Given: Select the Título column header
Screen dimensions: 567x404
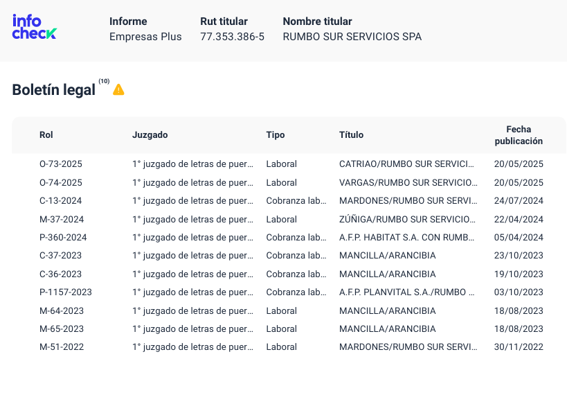Looking at the screenshot, I should (351, 134).
